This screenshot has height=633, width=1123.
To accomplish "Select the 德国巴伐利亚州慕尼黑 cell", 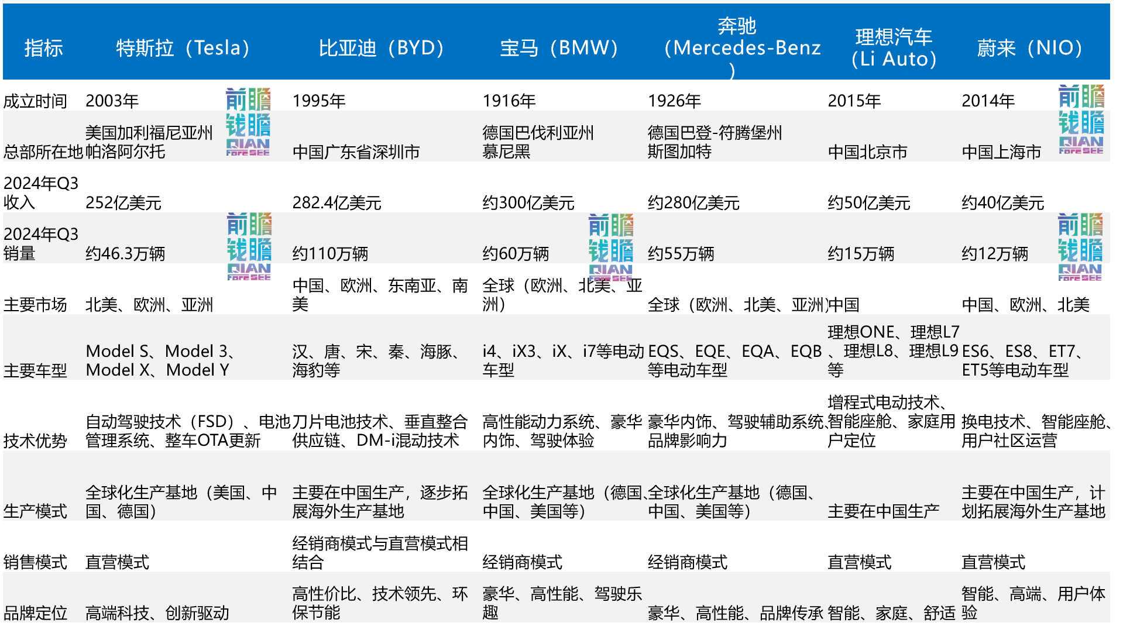I will click(x=538, y=142).
